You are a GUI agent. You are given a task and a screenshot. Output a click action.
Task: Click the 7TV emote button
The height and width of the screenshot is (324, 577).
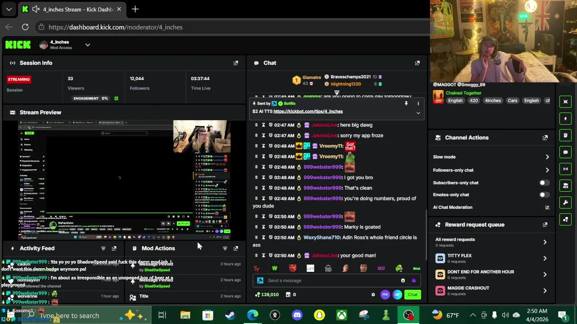click(385, 295)
